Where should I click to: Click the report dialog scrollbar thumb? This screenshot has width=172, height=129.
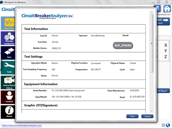152,43
